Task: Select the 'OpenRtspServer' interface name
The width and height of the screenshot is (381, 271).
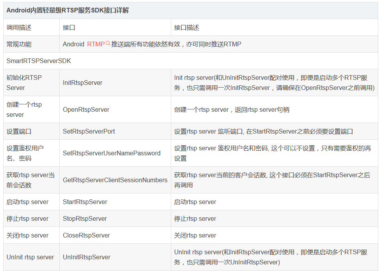Action: (x=86, y=110)
